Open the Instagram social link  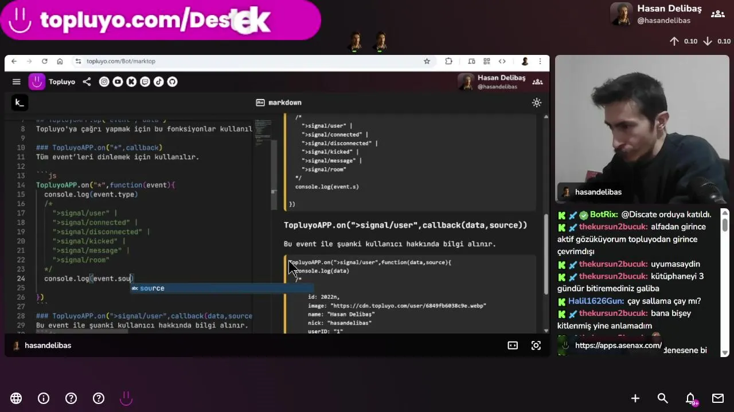coord(104,82)
